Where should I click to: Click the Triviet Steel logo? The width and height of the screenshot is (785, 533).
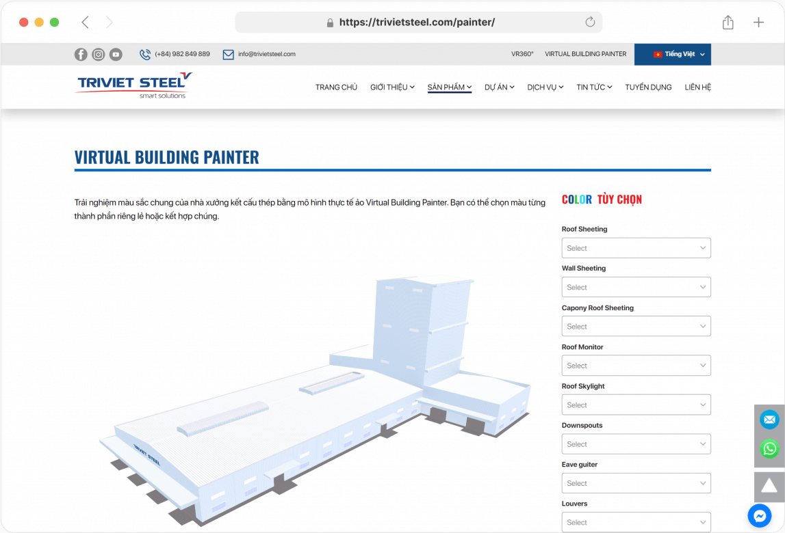133,85
